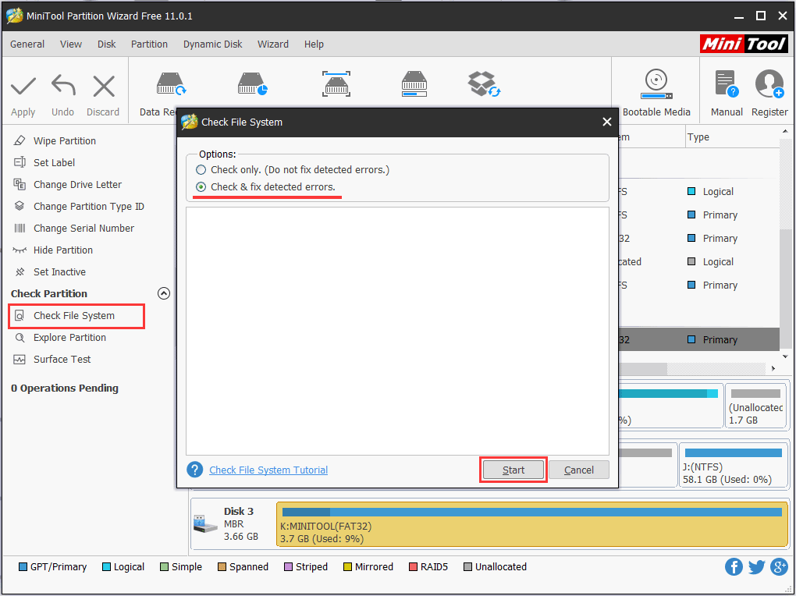The width and height of the screenshot is (796, 596).
Task: Click the Cancel button in dialog
Action: pyautogui.click(x=579, y=470)
